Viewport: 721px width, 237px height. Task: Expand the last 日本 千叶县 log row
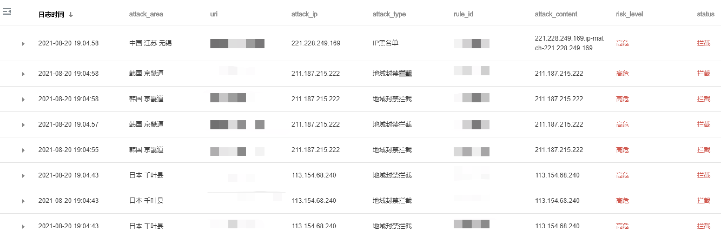[23, 226]
